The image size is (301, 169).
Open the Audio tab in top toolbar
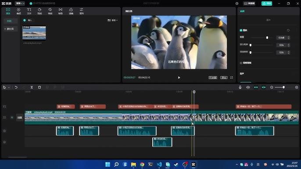coord(18,11)
